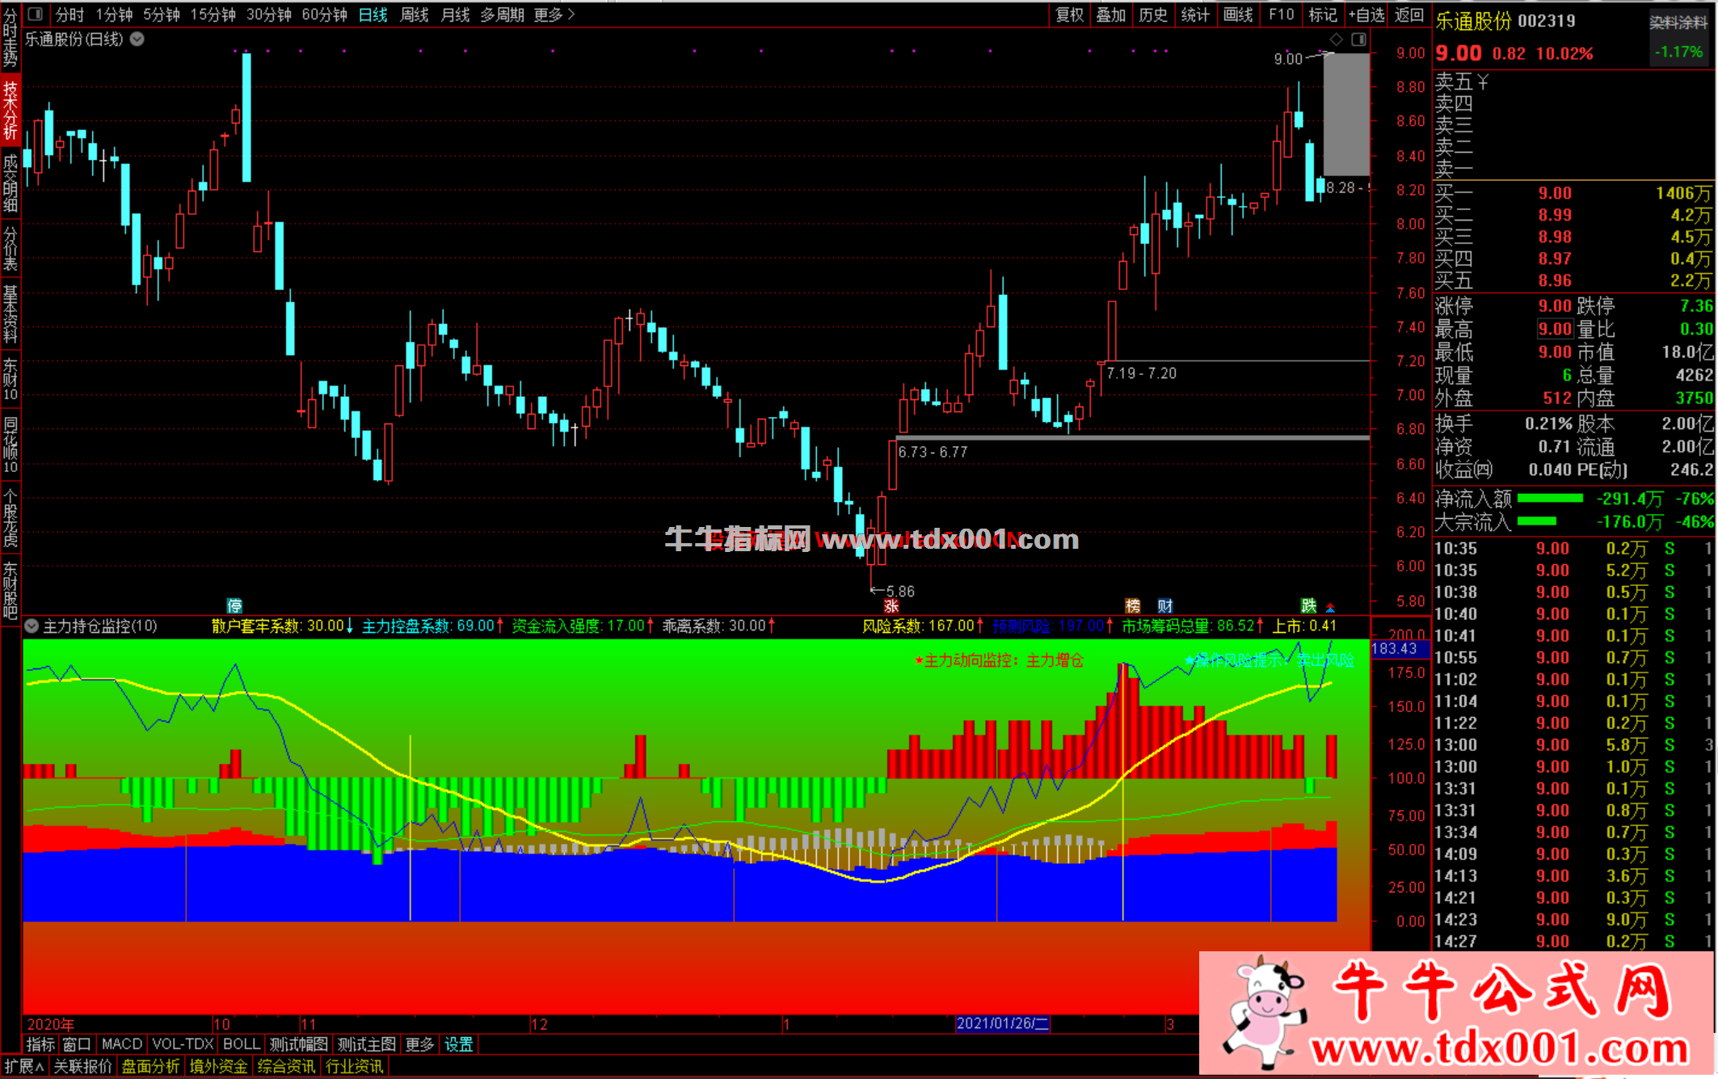Click the 跌 event marker on chart
Screen dimensions: 1718x1079
coord(1309,606)
